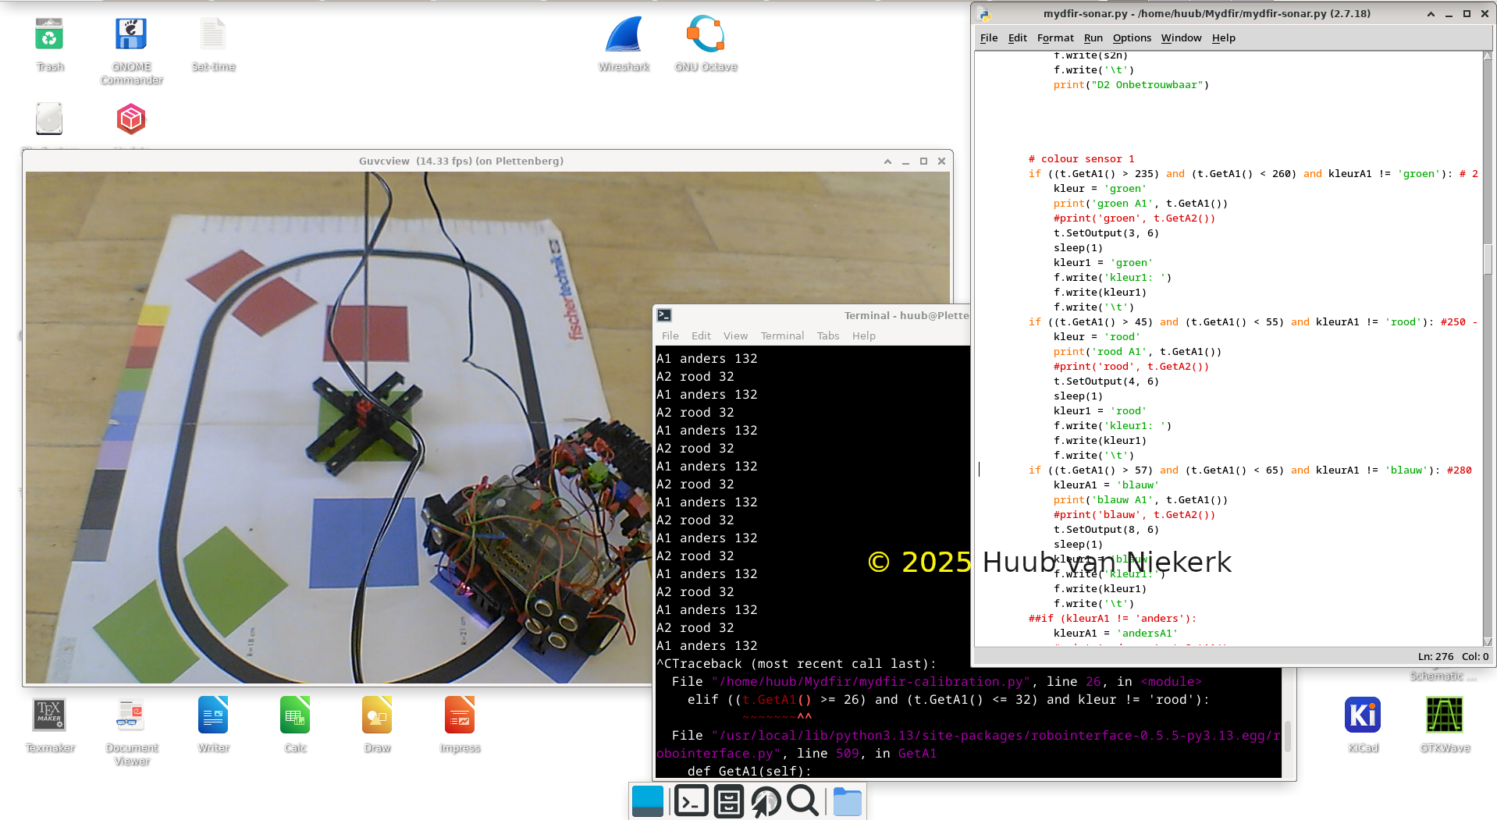Click the 'Col: 0' status bar entry

tap(1475, 657)
